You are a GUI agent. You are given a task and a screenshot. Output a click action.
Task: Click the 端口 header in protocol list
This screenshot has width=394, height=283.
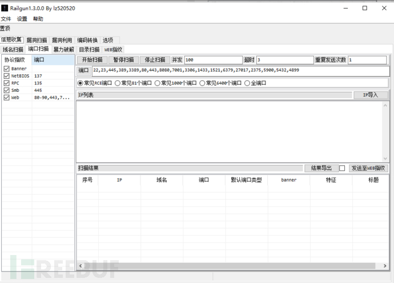pos(53,60)
